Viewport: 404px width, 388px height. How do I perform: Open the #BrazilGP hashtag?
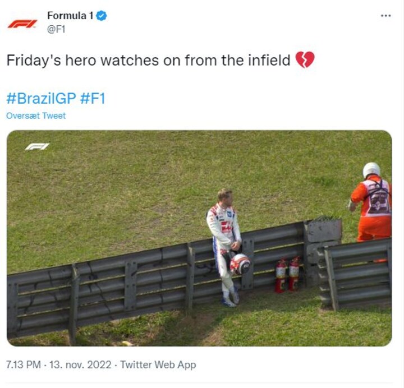[41, 99]
